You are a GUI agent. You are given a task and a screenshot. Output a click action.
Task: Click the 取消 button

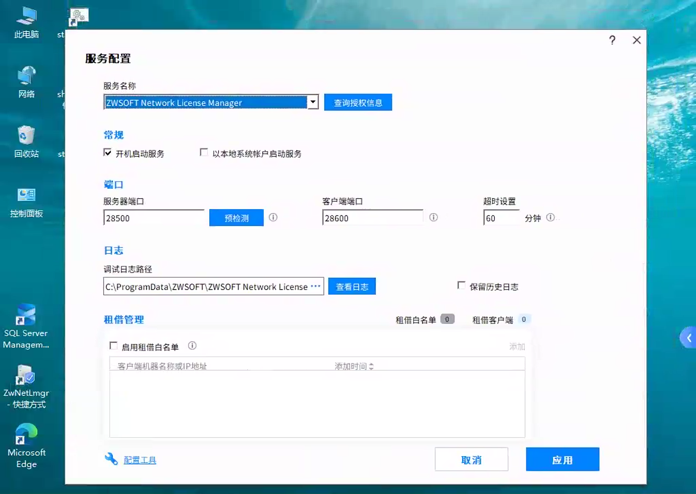472,459
